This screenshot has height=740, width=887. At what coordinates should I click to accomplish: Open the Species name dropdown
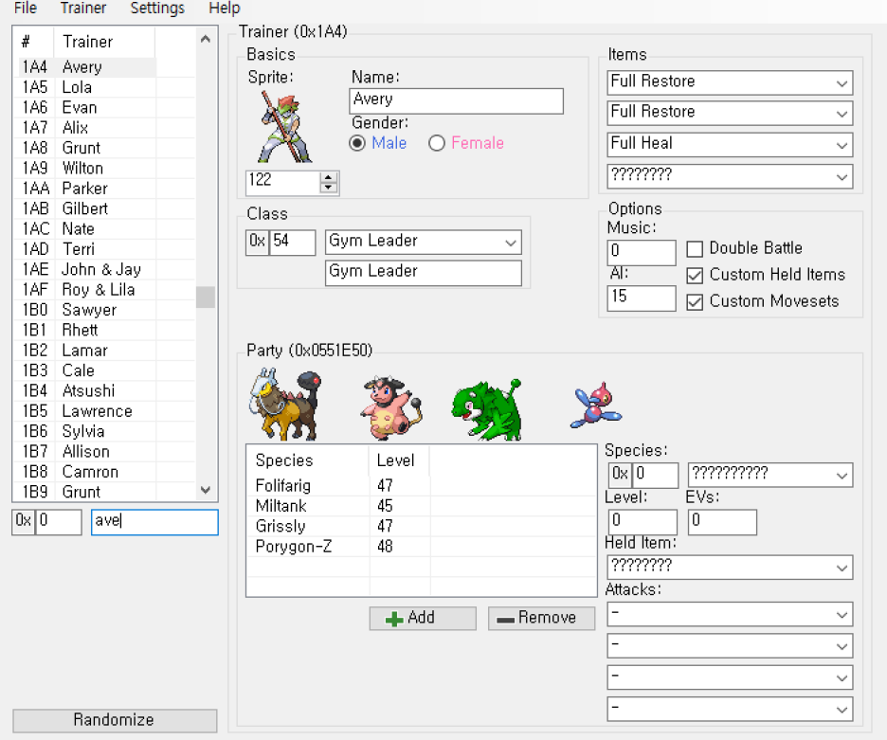tap(842, 476)
